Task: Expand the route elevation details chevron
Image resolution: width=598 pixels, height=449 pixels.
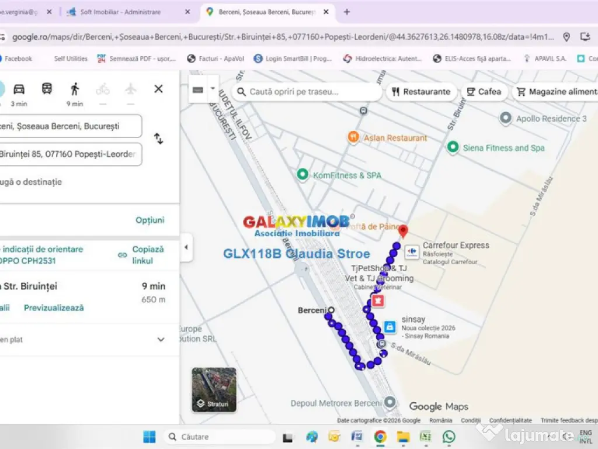Action: [161, 340]
